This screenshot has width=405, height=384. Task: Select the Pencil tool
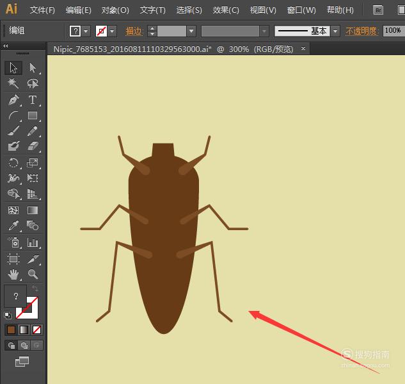(x=33, y=131)
